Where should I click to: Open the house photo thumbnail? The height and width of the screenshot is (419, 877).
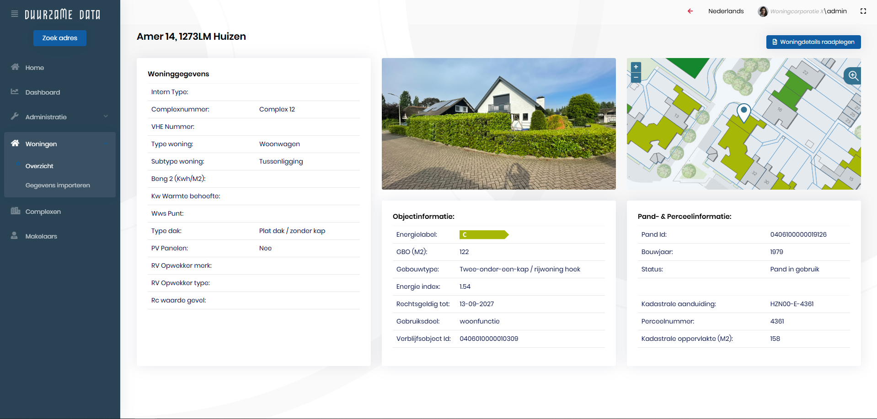click(x=498, y=124)
